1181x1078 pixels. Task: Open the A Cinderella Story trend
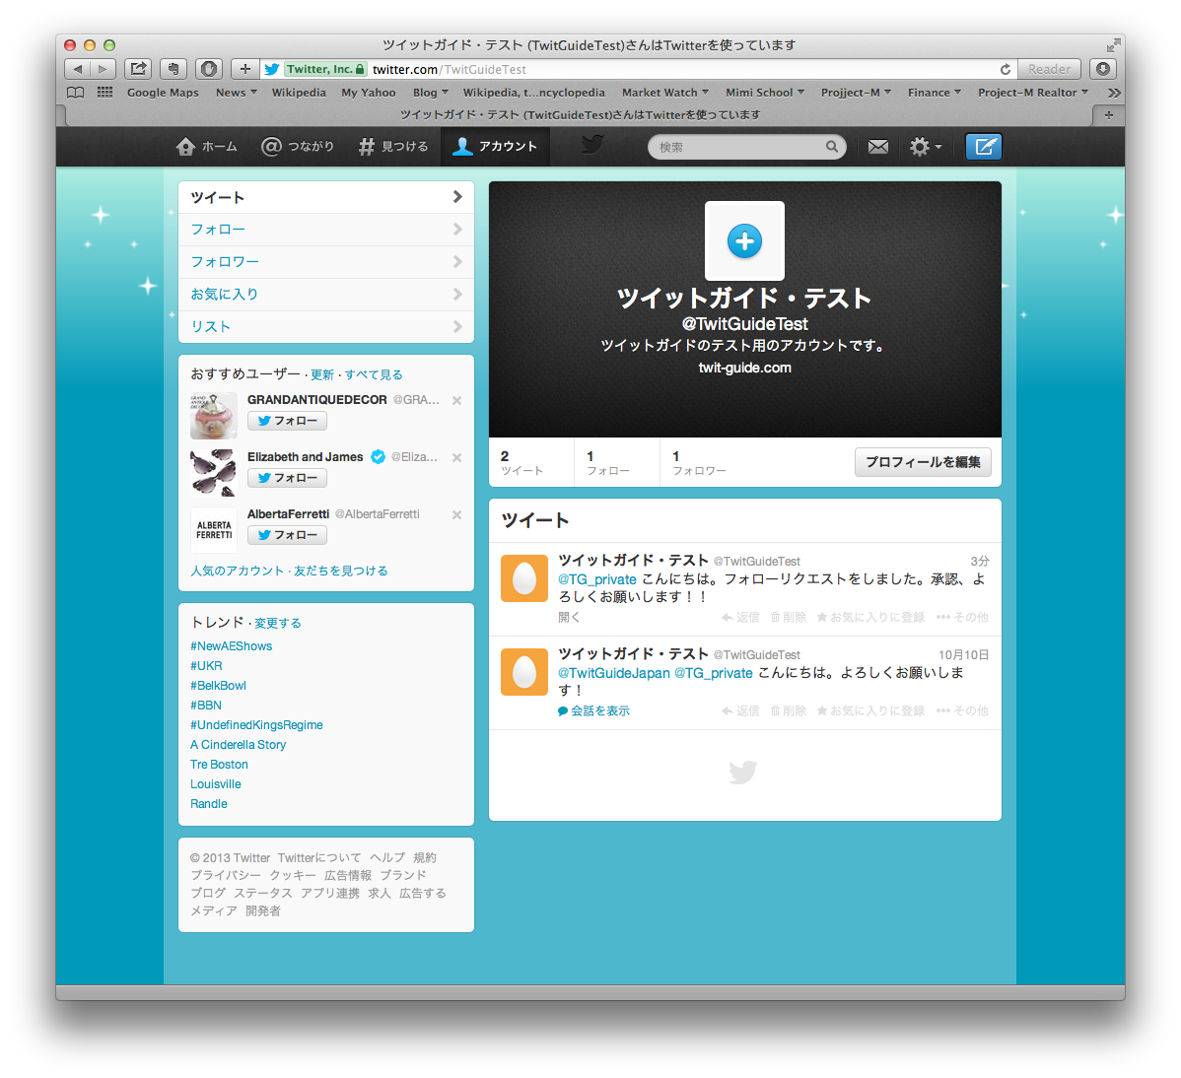[238, 745]
